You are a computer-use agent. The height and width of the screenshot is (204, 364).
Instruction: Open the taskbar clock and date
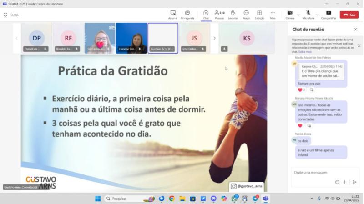point(351,199)
